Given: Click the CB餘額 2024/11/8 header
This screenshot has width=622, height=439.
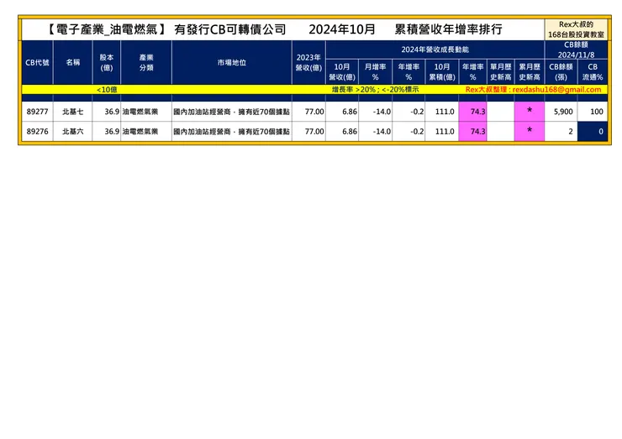Looking at the screenshot, I should pyautogui.click(x=576, y=50).
